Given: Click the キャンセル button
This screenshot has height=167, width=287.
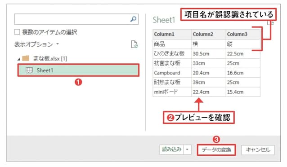Looking at the screenshot, I should coord(258,150).
